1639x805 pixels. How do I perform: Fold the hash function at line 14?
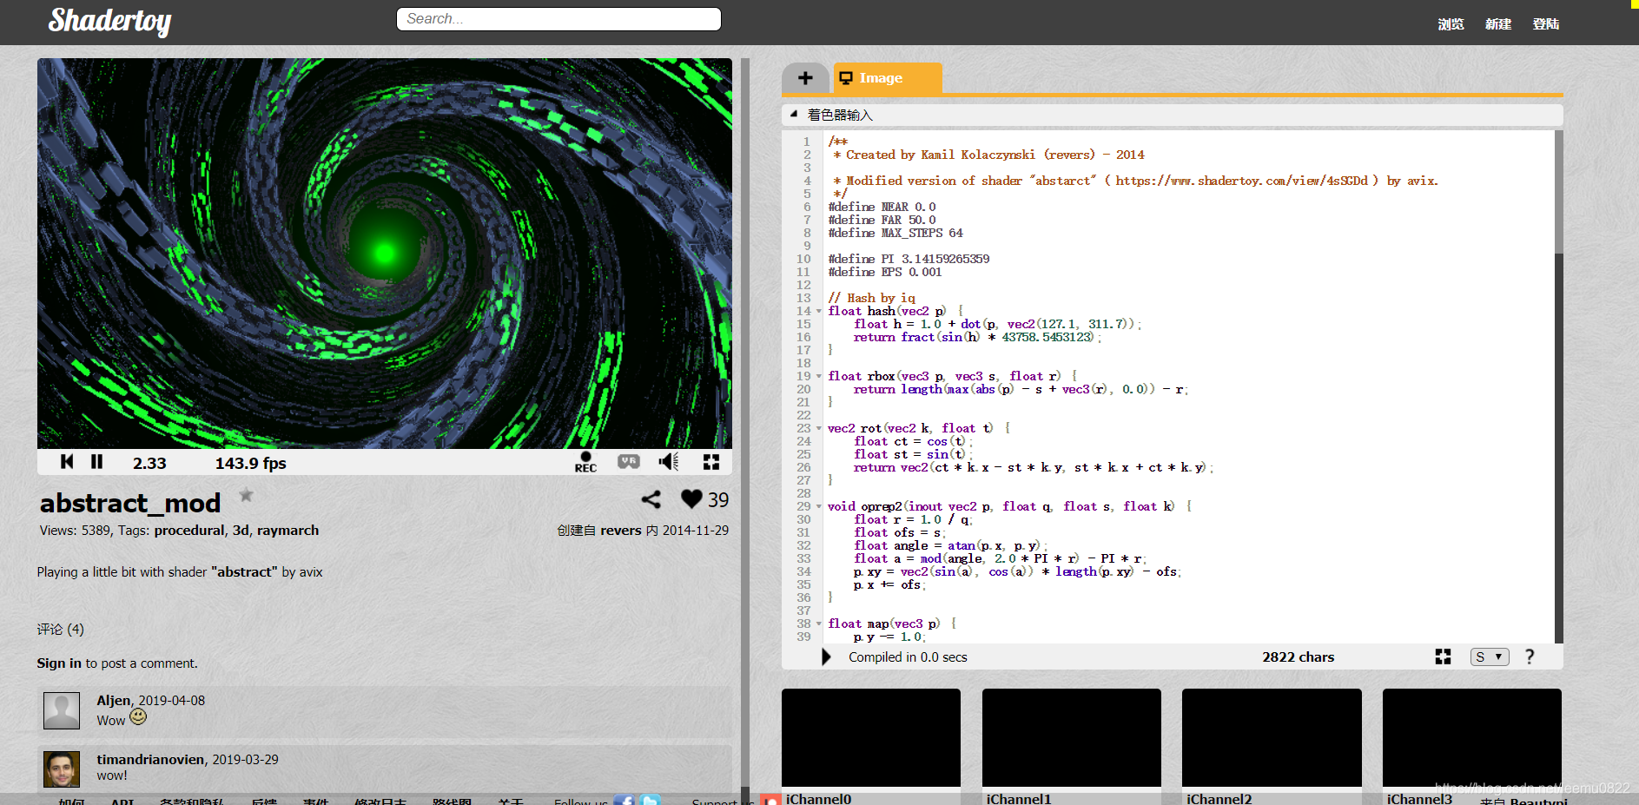(x=816, y=311)
